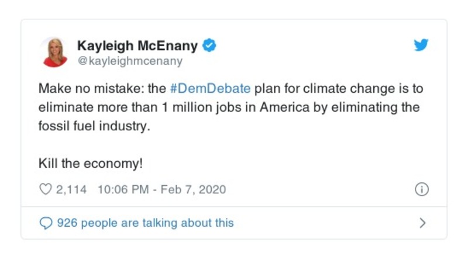Click the Kayleigh McEnany display name

click(x=137, y=46)
